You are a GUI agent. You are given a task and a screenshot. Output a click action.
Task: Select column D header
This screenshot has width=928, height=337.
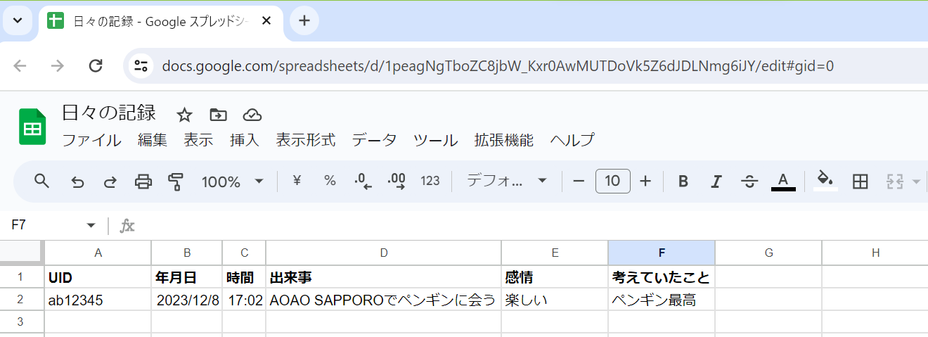click(x=384, y=253)
